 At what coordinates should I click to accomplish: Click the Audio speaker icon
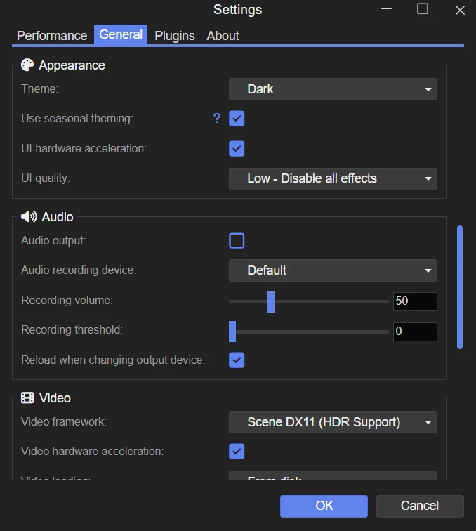[29, 217]
